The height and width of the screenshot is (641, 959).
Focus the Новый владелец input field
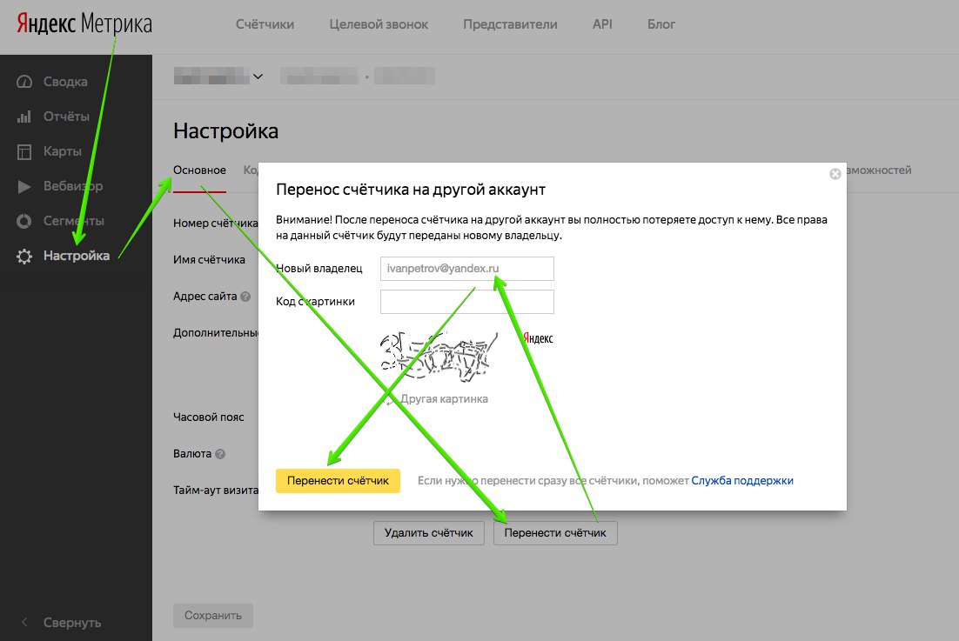click(467, 268)
